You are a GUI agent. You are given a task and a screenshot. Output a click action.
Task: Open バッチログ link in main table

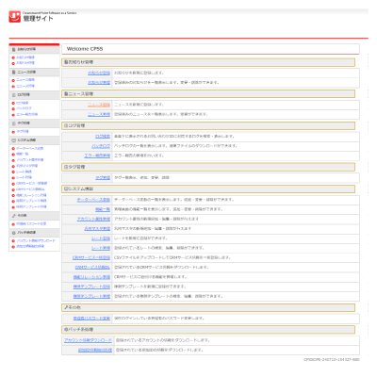[101, 146]
